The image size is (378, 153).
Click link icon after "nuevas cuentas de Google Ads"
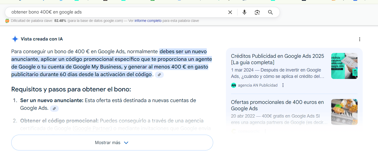click(54, 108)
